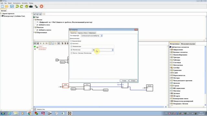This screenshot has height=116, width=207.
Task: Click 'Добавить выход' in Tags tree
Action: pyautogui.click(x=45, y=30)
